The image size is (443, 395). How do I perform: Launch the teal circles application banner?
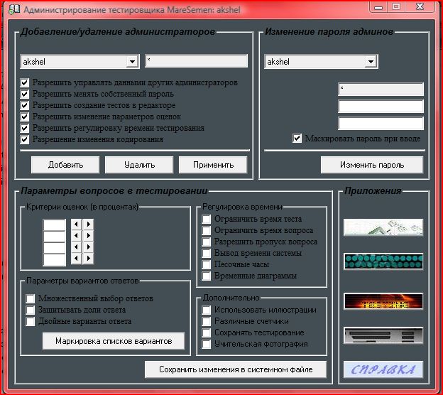tap(383, 261)
